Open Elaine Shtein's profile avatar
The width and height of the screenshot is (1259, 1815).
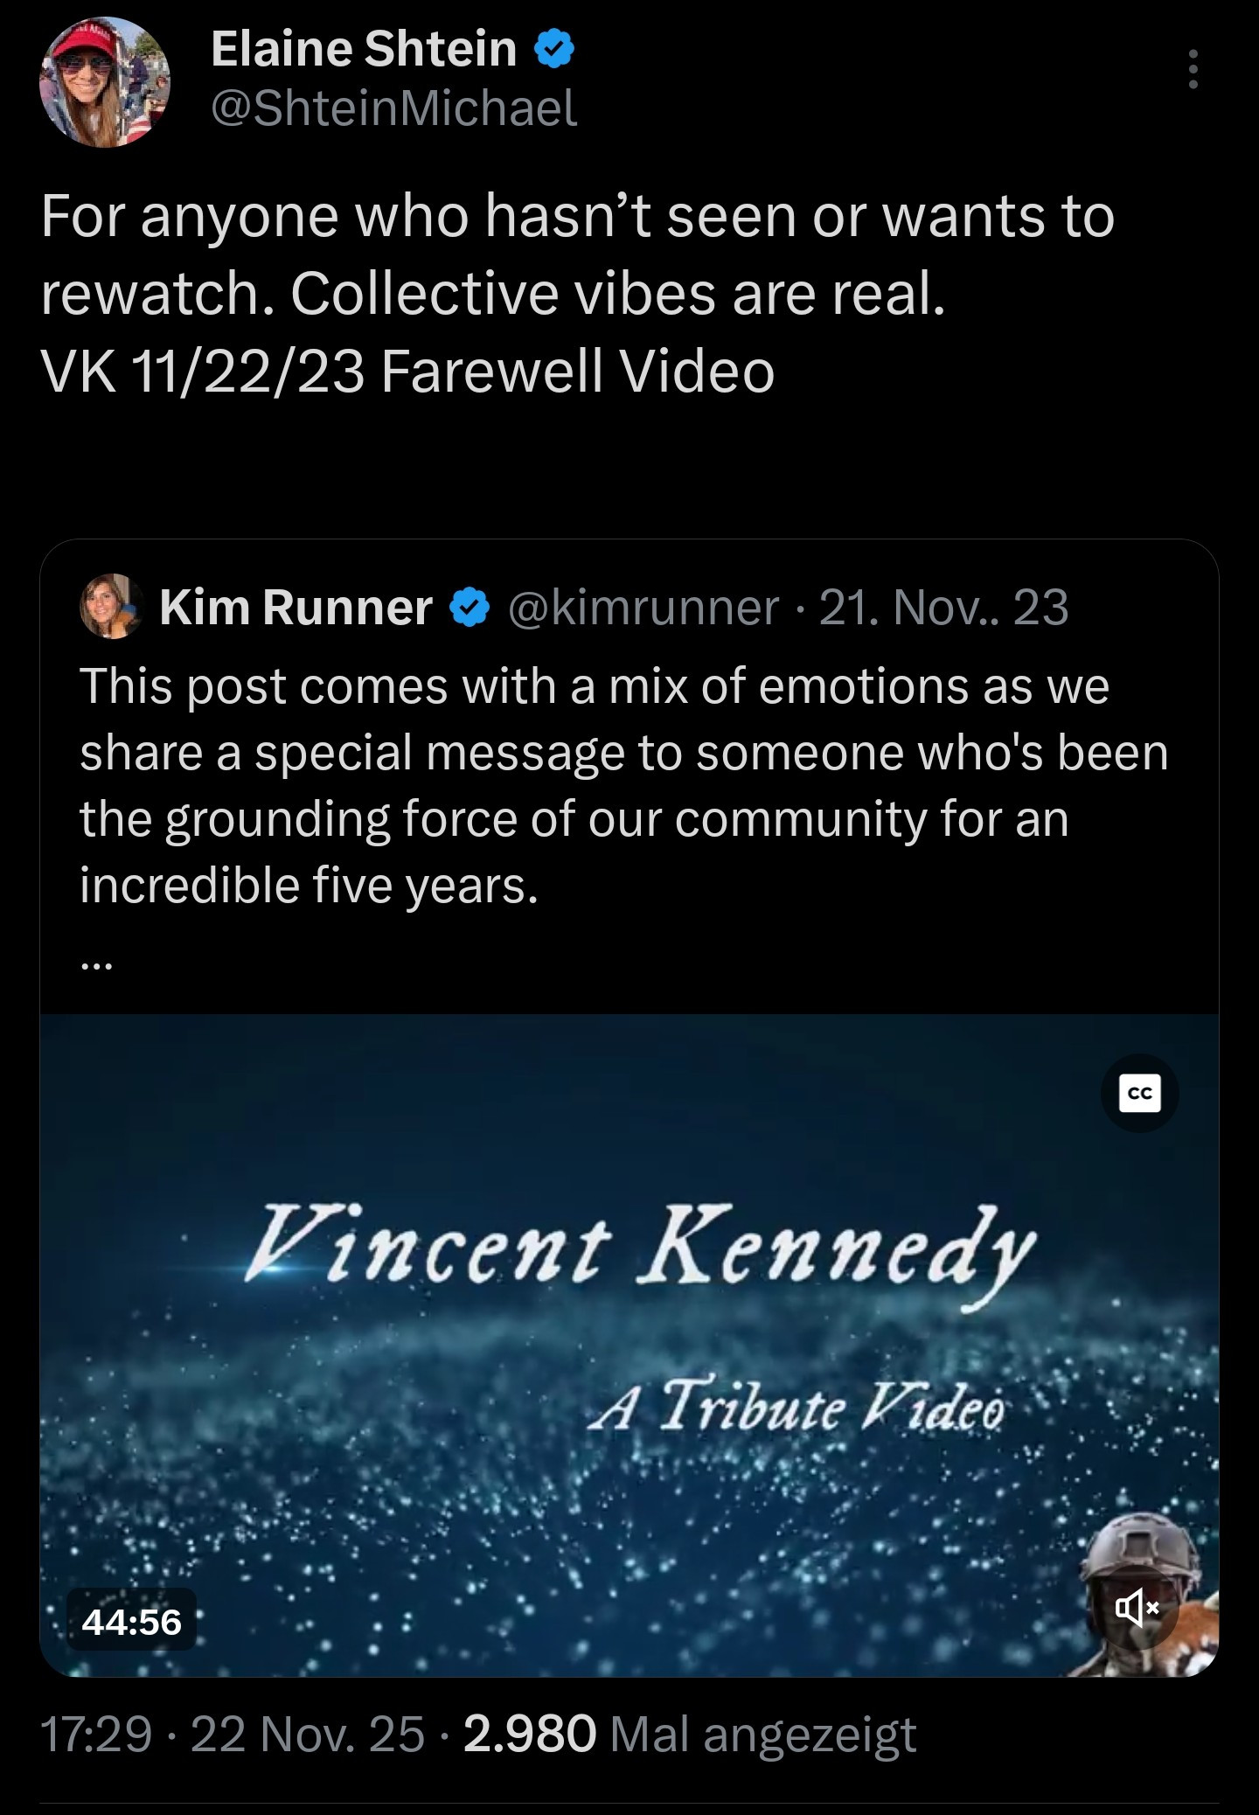tap(104, 81)
